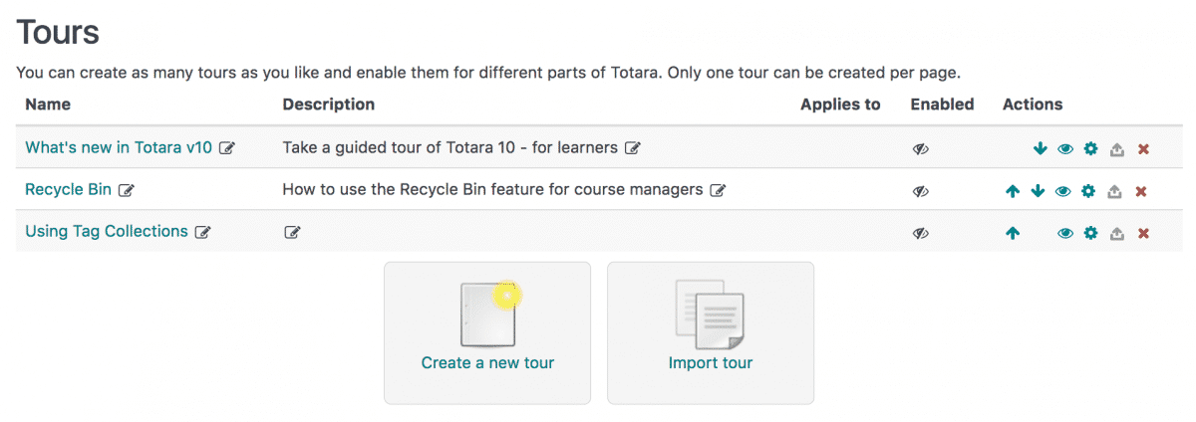This screenshot has width=1196, height=422.
Task: Open settings gear for Recycle Bin tour
Action: pos(1088,191)
